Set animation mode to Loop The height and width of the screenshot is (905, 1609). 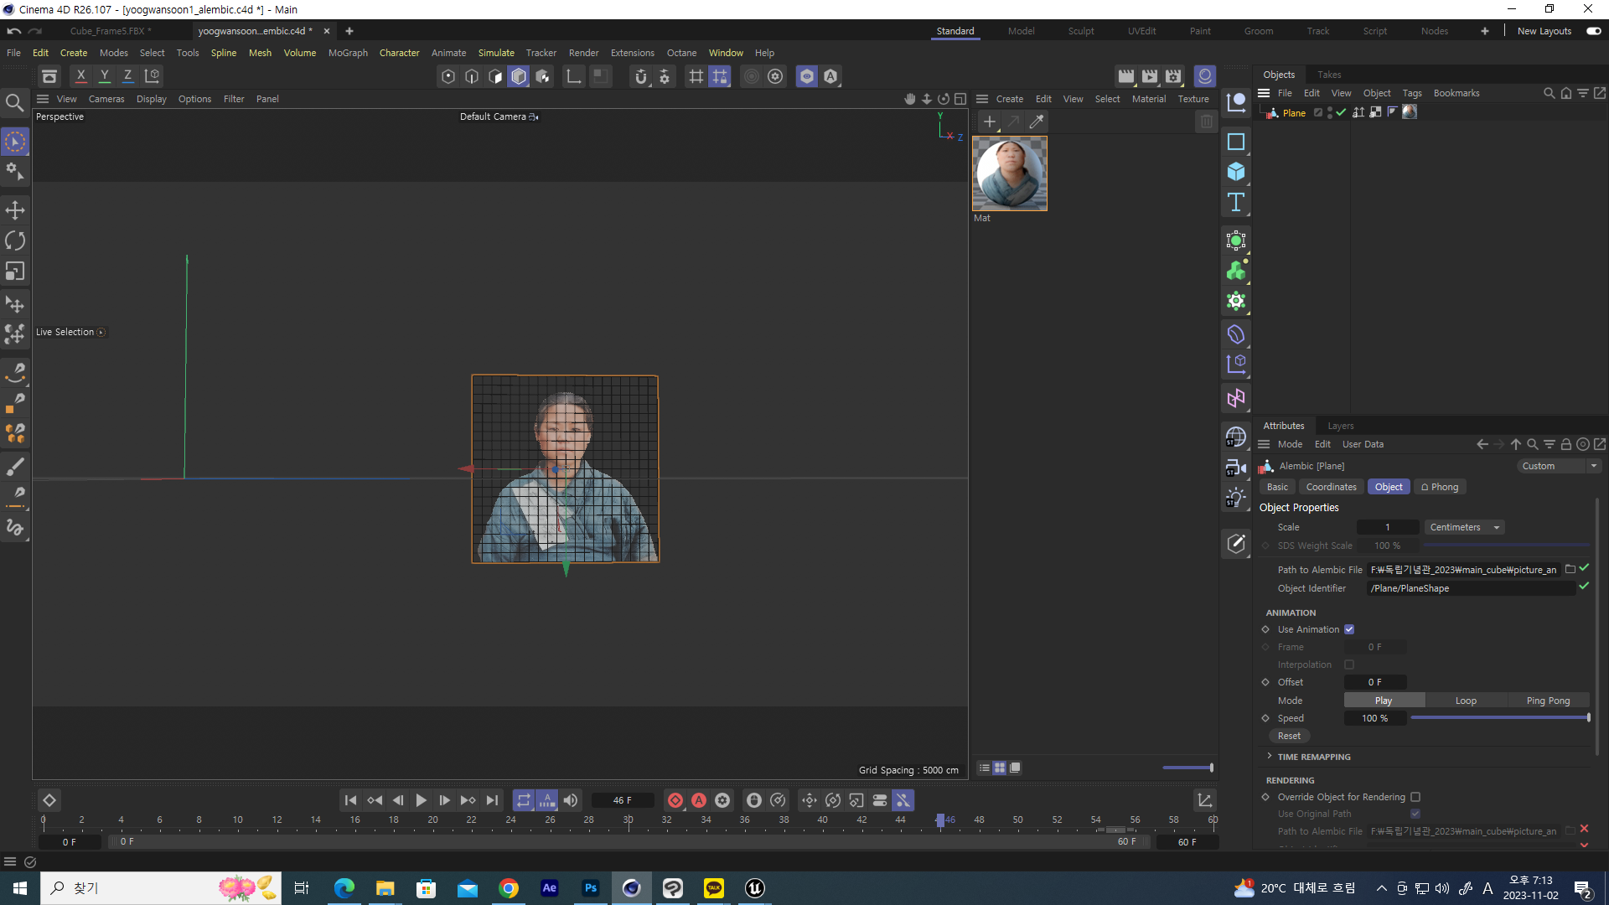point(1466,701)
